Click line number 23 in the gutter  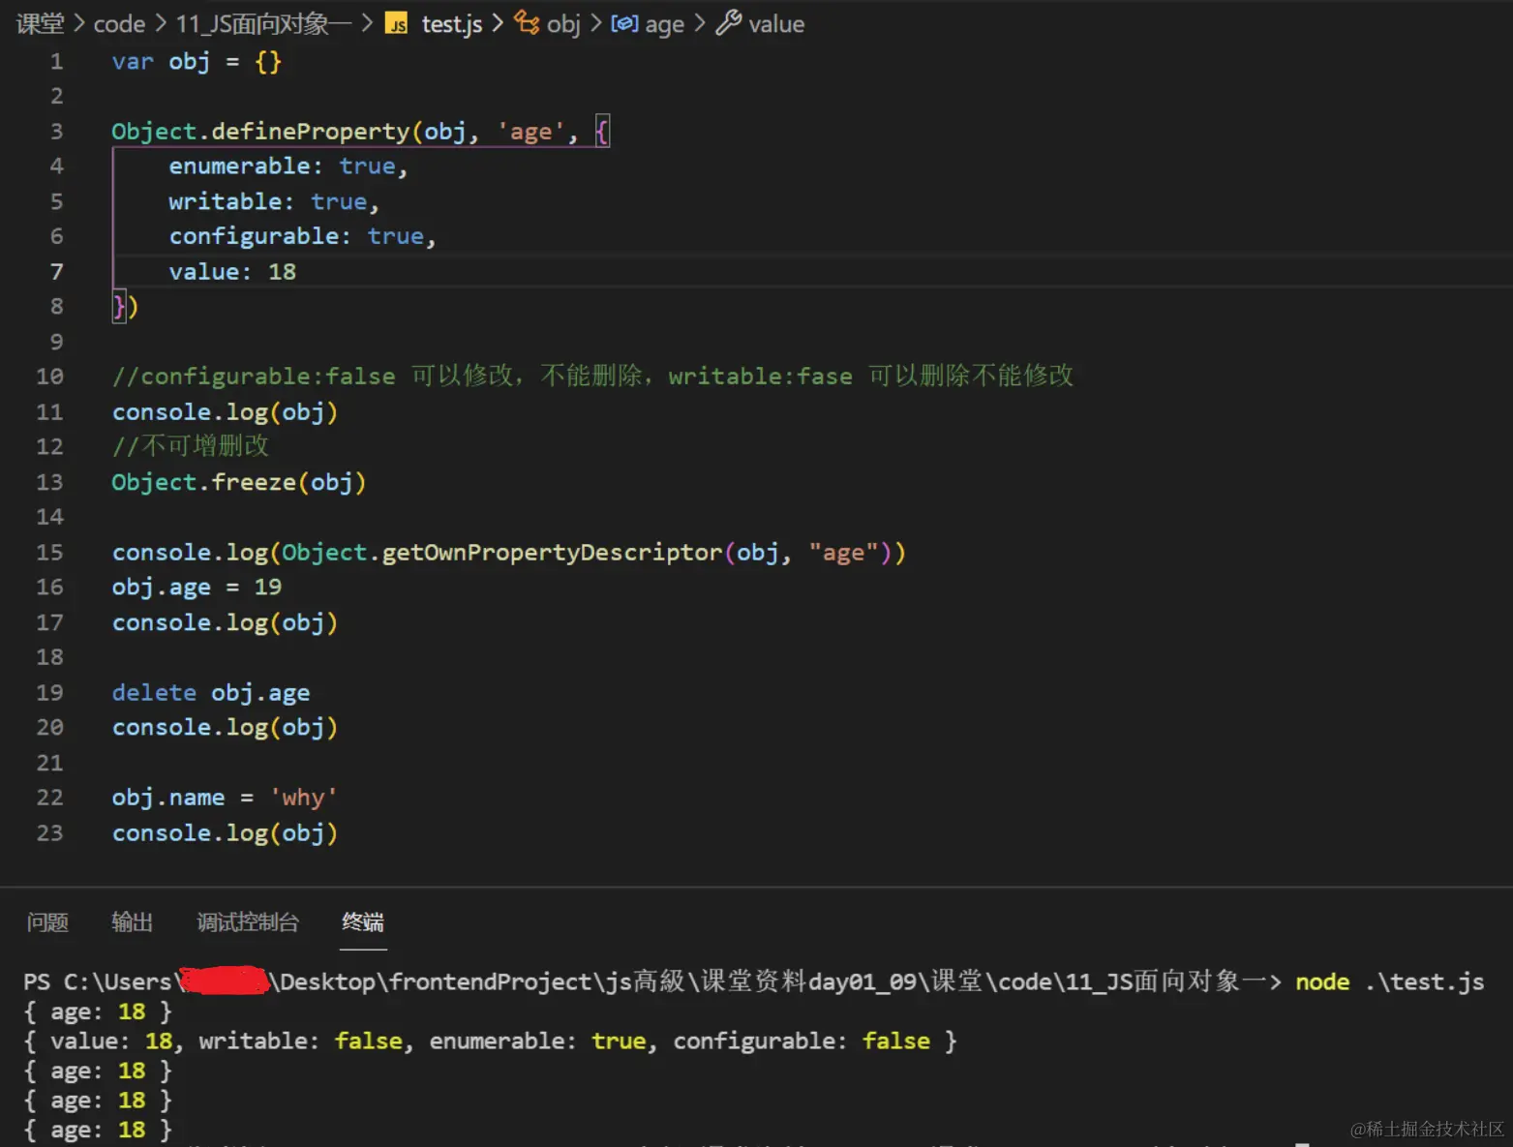[x=49, y=833]
